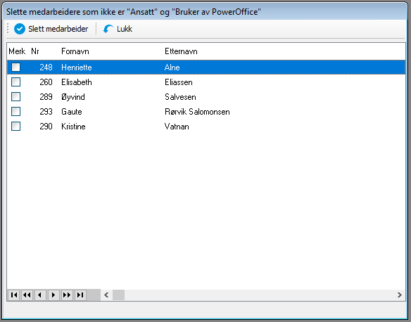Click the horizontal scrollbar right arrow
411x322 pixels.
pyautogui.click(x=399, y=295)
